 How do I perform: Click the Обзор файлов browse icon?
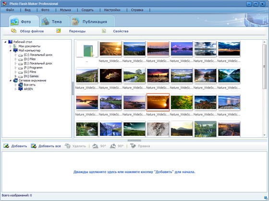(14, 31)
